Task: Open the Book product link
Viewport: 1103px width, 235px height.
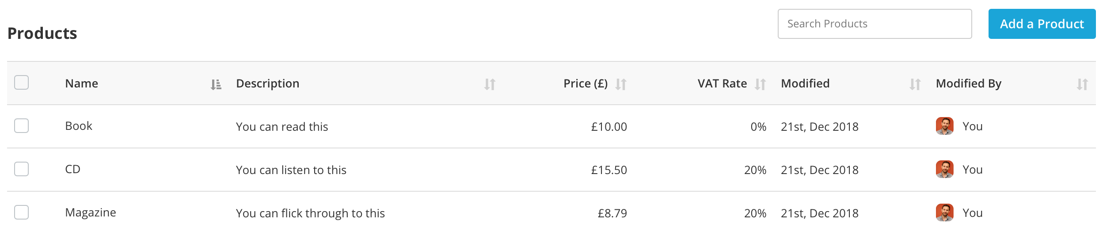Action: point(79,126)
